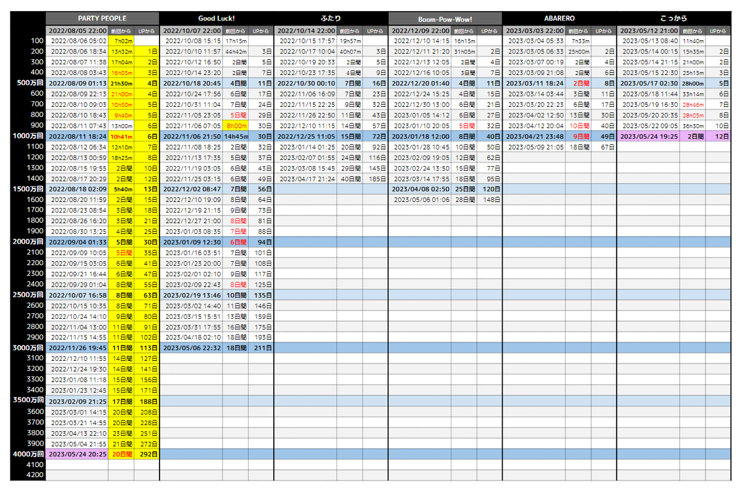Click cell 2022/09/04 01:33
The height and width of the screenshot is (490, 742).
[x=77, y=242]
